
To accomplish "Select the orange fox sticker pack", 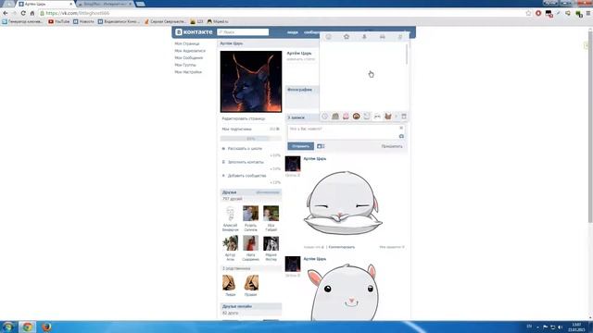I will pos(387,117).
